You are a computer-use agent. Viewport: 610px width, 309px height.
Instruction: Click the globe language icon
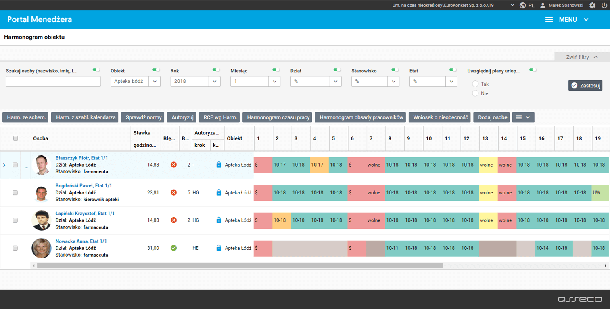tap(522, 5)
